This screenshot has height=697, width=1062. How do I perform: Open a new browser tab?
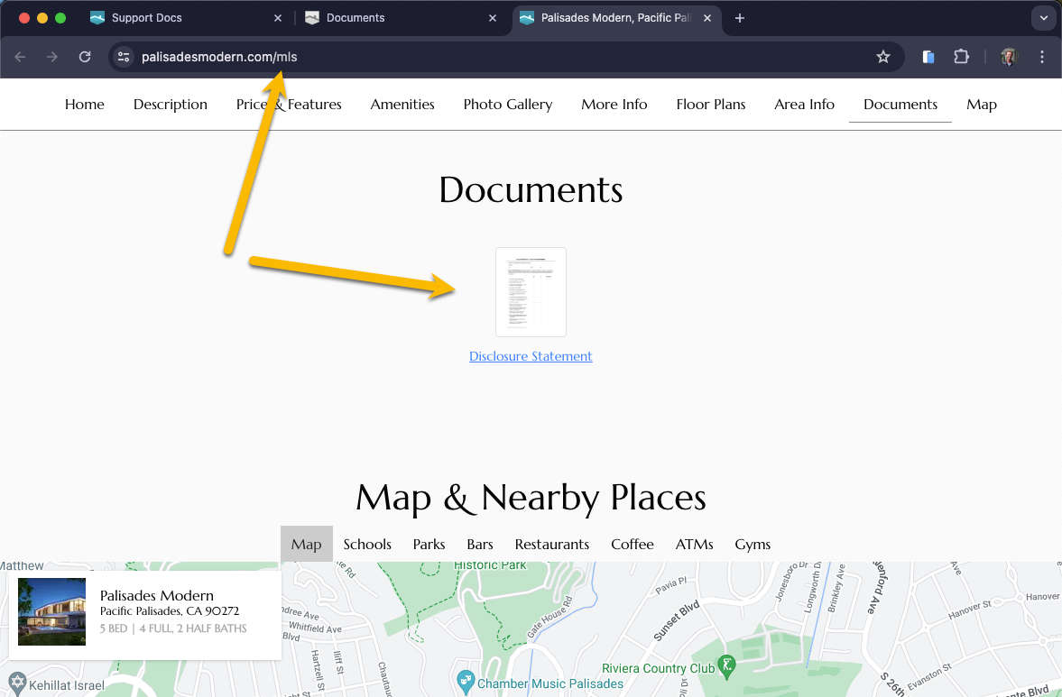click(x=740, y=18)
